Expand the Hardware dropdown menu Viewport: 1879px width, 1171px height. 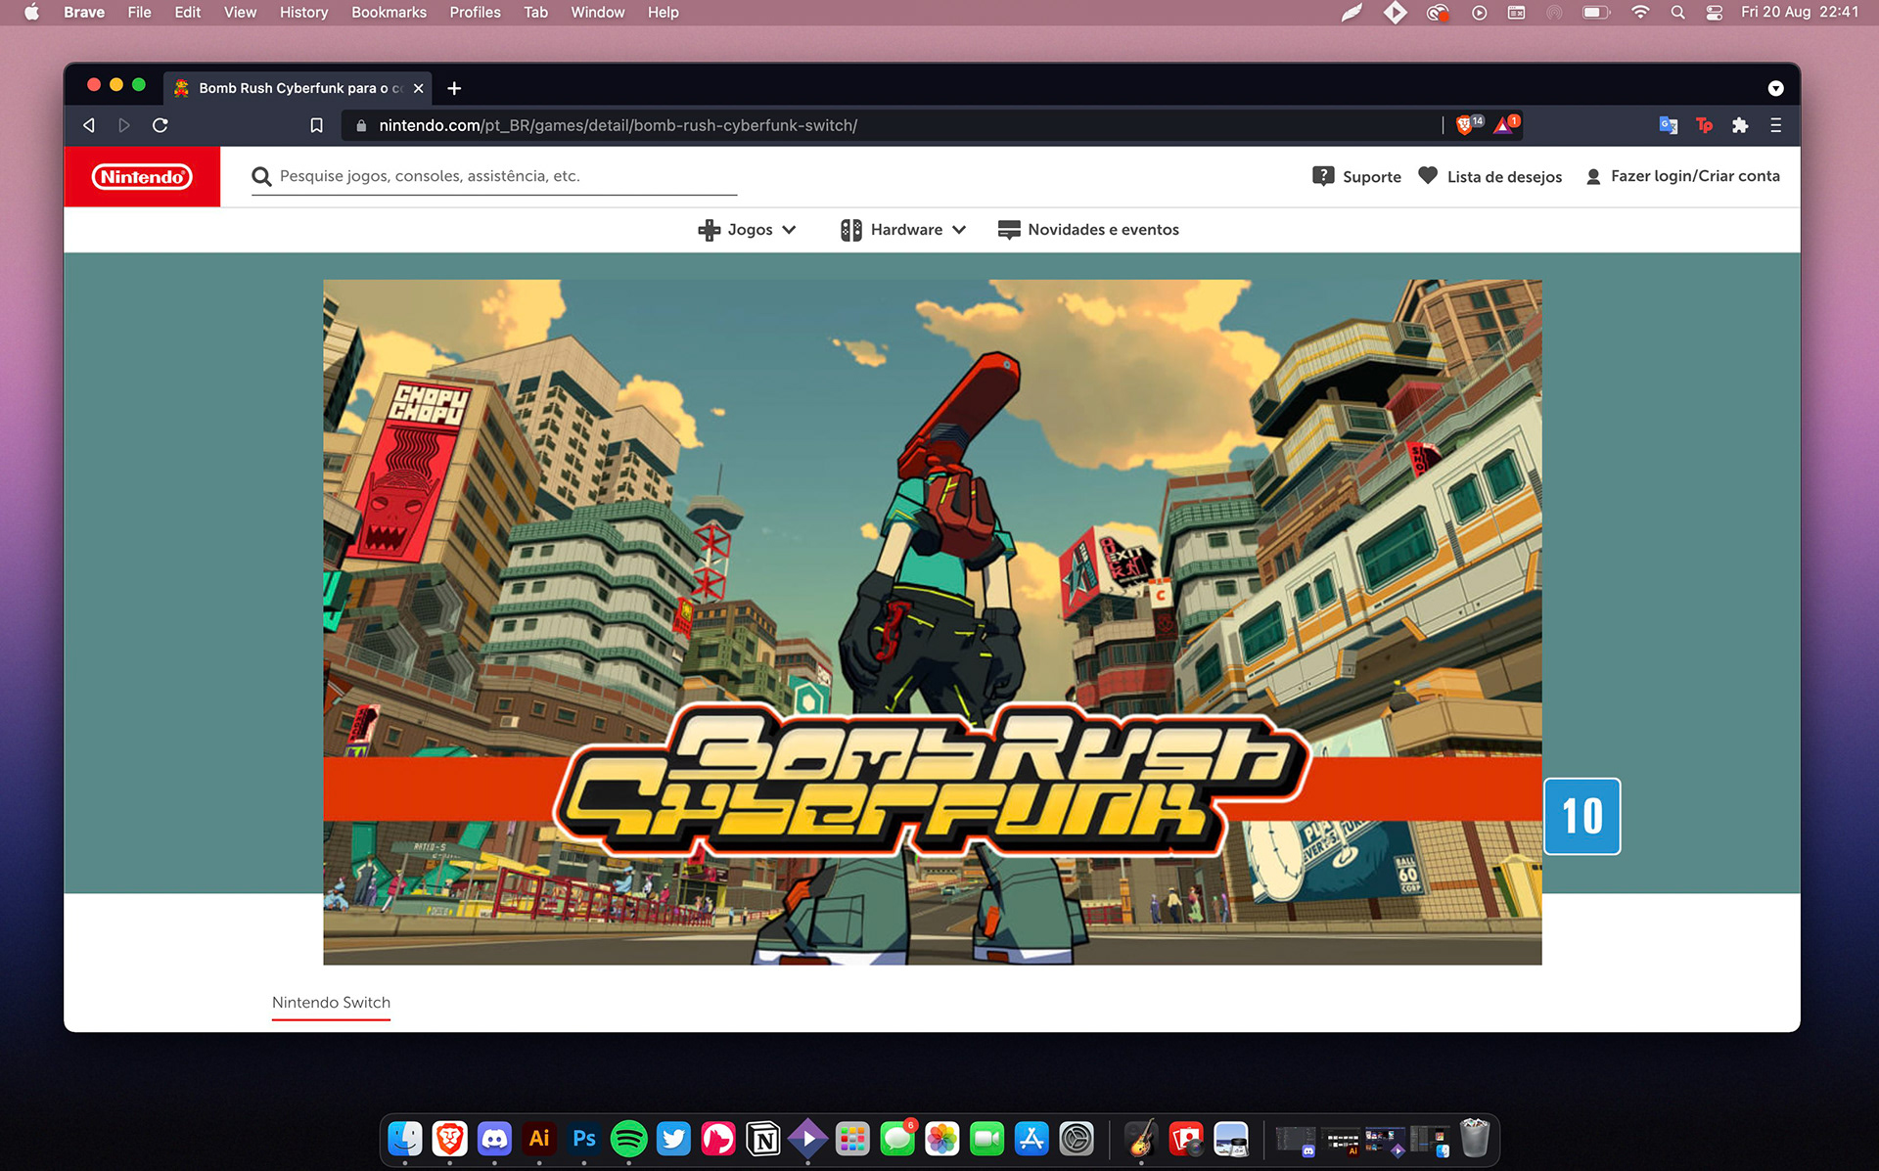point(903,230)
